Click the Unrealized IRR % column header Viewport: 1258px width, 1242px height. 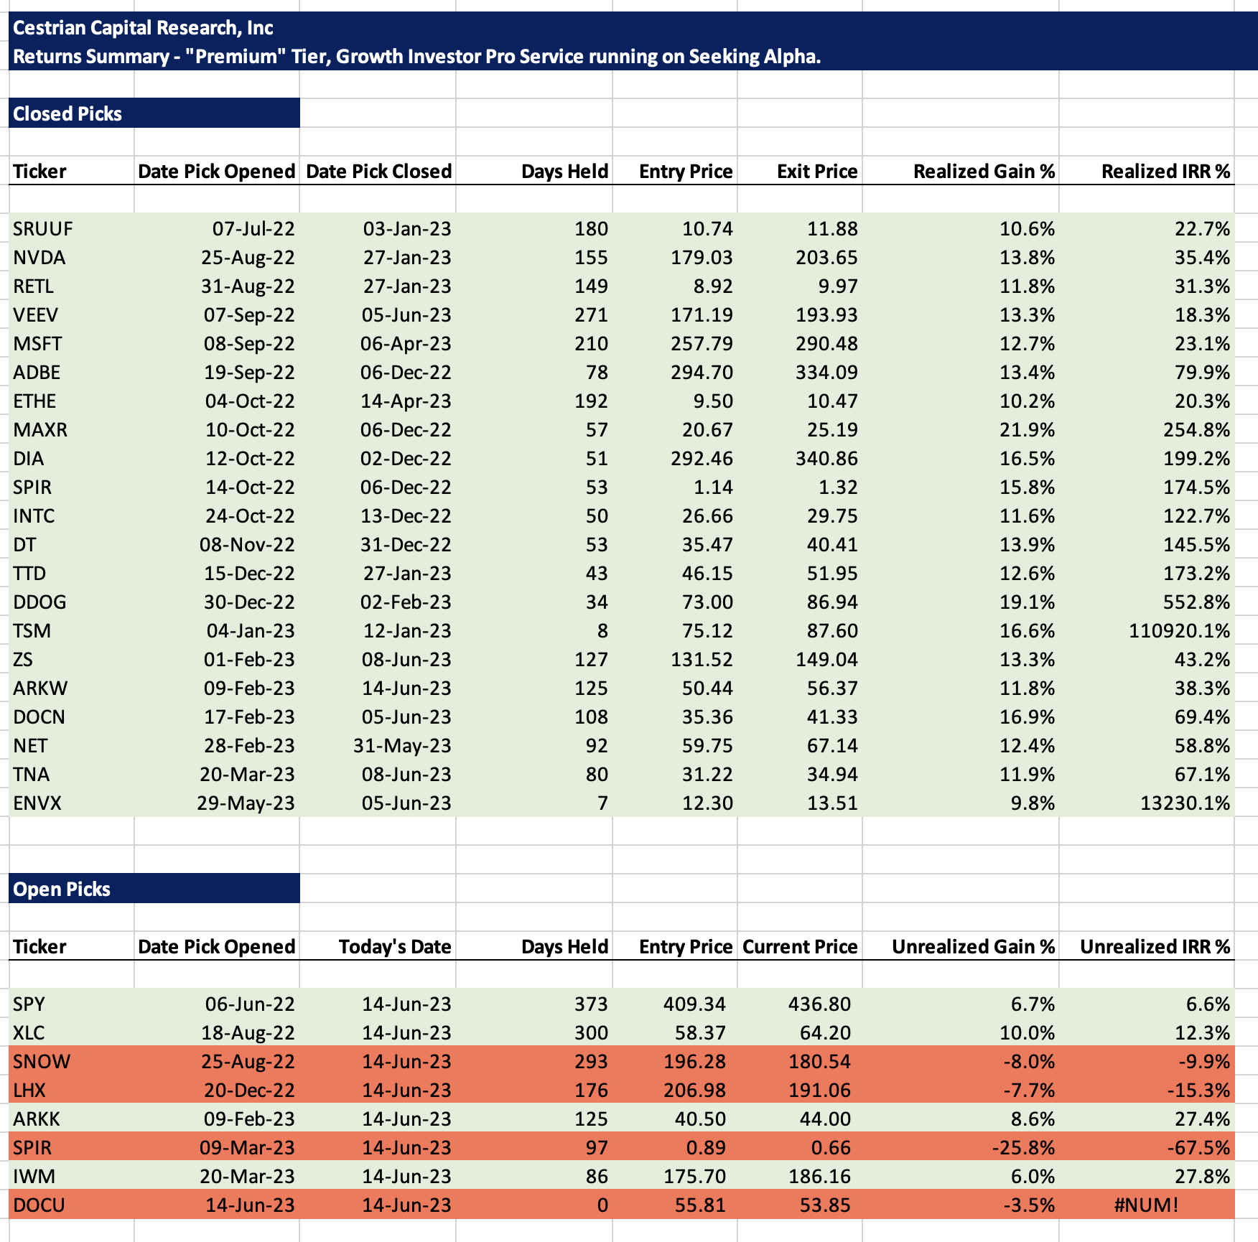pos(1155,947)
